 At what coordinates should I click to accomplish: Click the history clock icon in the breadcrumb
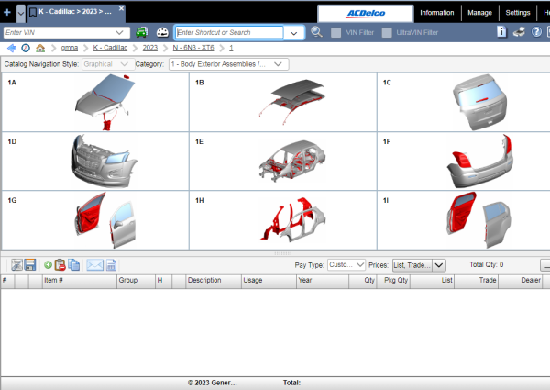[x=26, y=48]
